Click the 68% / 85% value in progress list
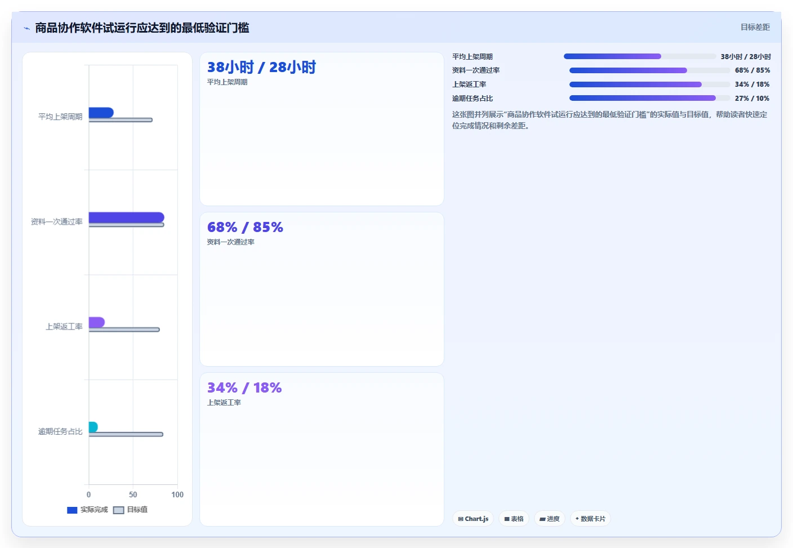This screenshot has height=548, width=793. [x=752, y=70]
